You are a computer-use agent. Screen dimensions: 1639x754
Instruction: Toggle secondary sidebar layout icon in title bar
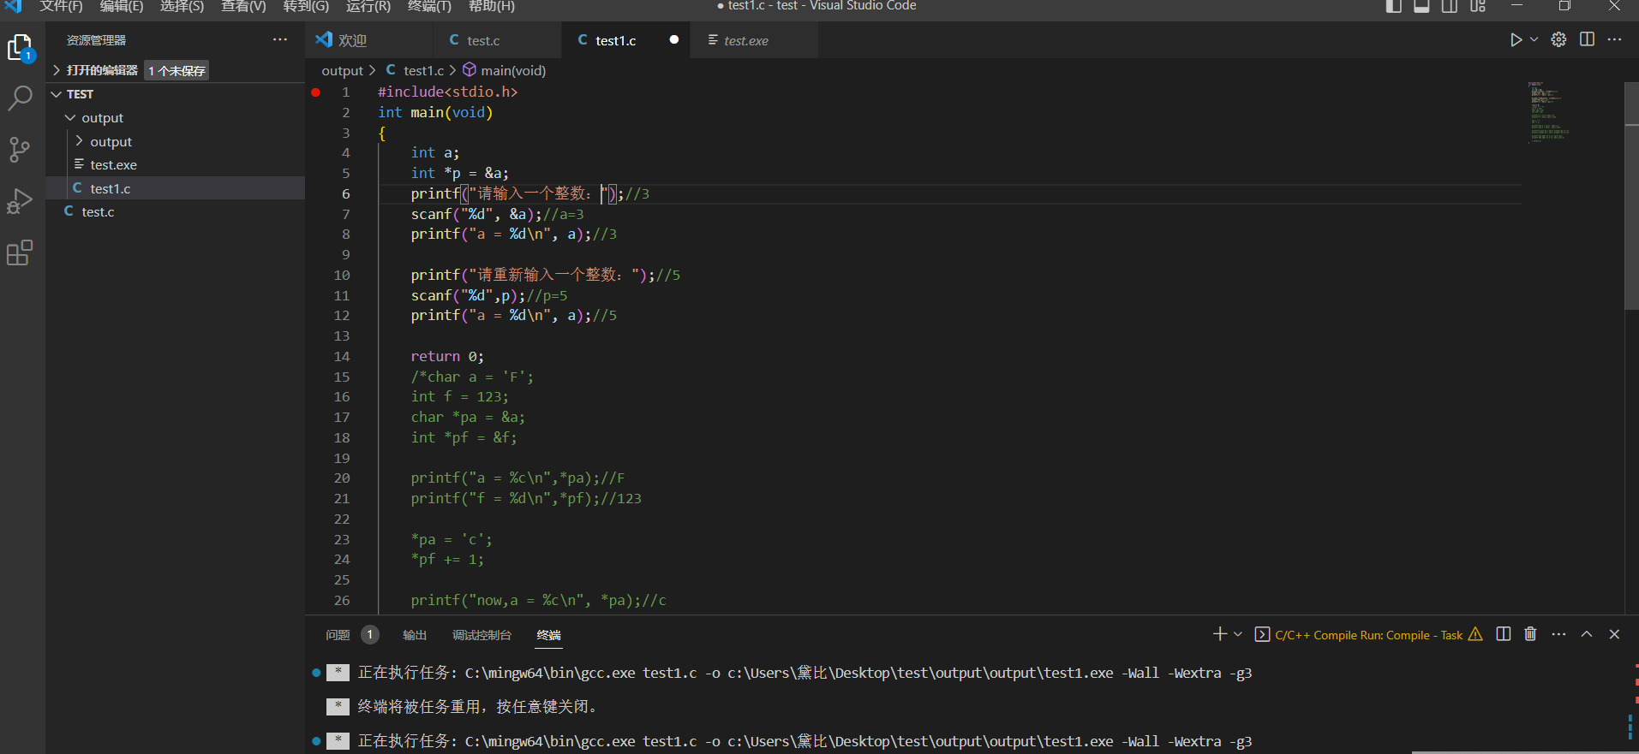coord(1450,7)
